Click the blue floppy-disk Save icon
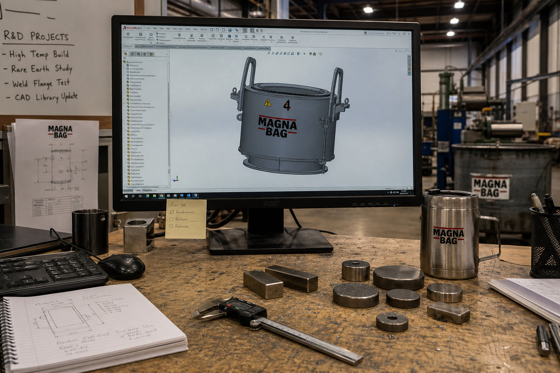The image size is (560, 373). [x=230, y=30]
